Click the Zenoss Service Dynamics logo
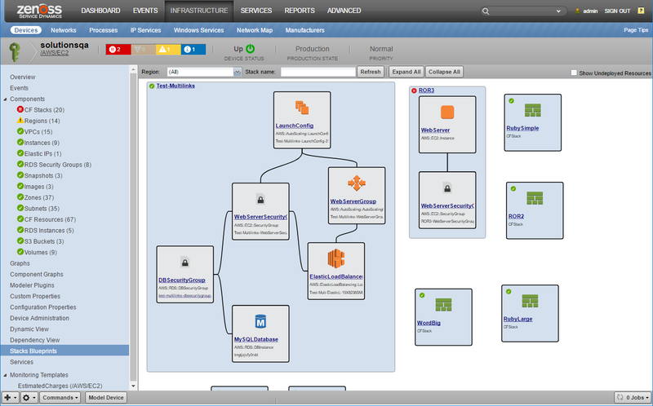653x406 pixels. [x=39, y=11]
